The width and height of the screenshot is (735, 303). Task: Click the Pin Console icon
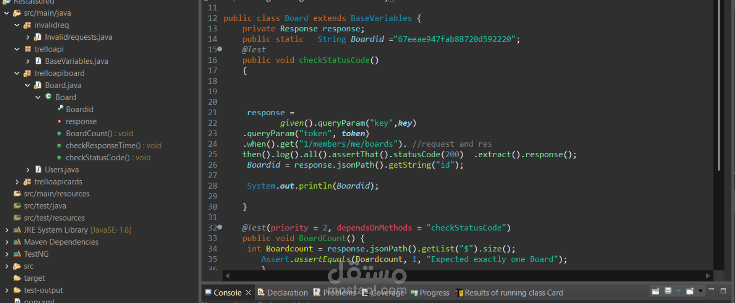click(x=656, y=291)
